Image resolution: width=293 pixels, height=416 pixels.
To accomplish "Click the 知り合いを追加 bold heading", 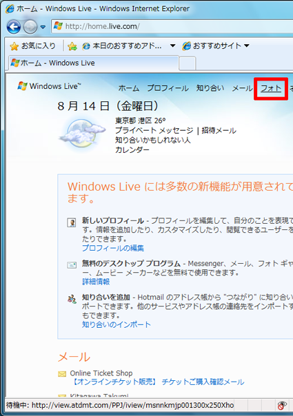I will coord(106,297).
